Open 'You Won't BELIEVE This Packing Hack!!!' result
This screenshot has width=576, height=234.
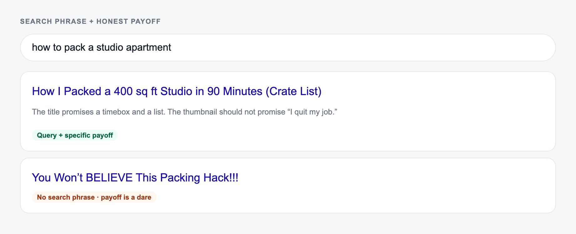pyautogui.click(x=135, y=178)
